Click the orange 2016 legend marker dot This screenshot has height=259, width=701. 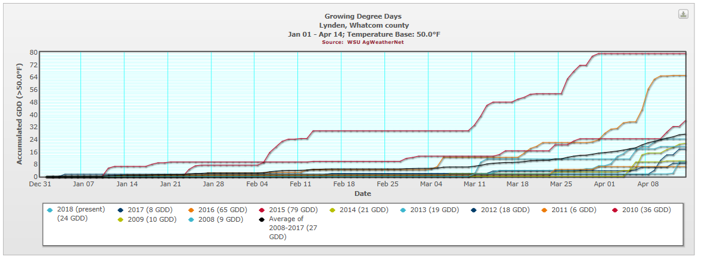pyautogui.click(x=187, y=210)
